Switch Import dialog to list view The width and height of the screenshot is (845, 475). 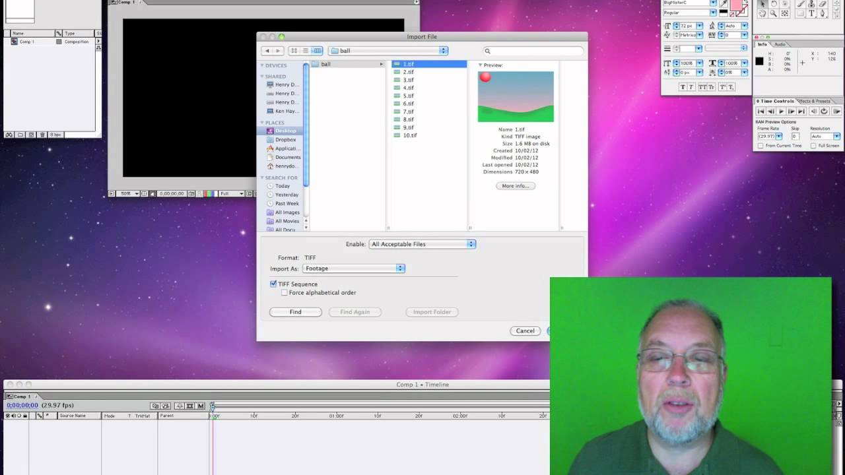(x=306, y=51)
